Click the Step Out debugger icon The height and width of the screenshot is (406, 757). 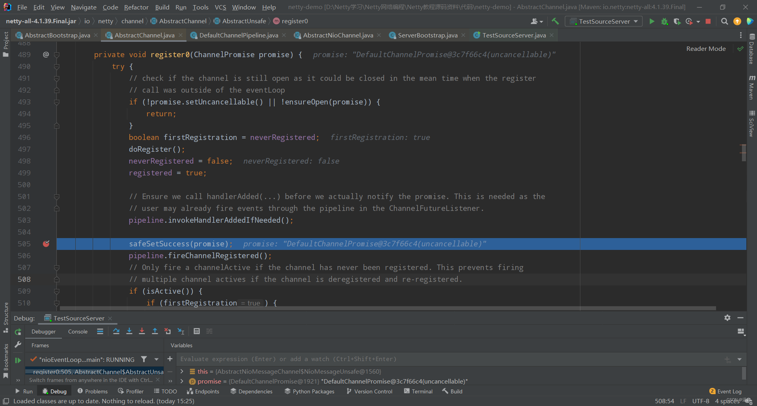point(155,331)
